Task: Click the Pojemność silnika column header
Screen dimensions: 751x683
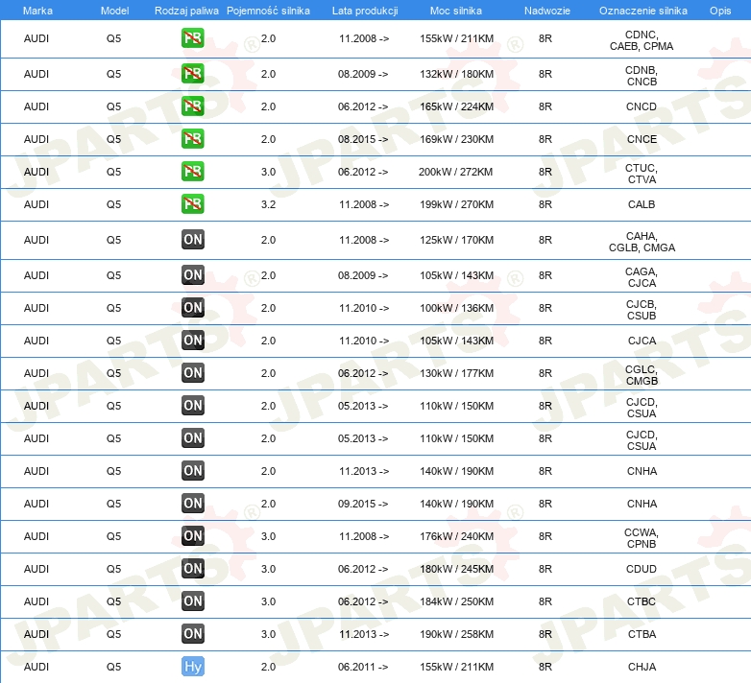Action: (x=268, y=10)
